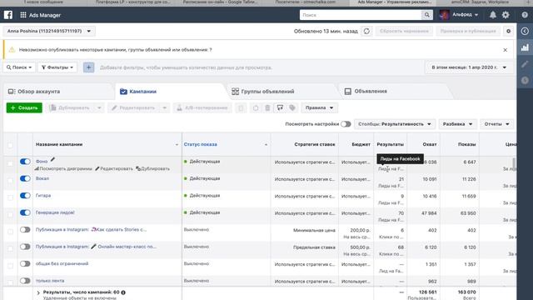
Task: Toggle off the Вокал campaign switch
Action: (x=25, y=178)
